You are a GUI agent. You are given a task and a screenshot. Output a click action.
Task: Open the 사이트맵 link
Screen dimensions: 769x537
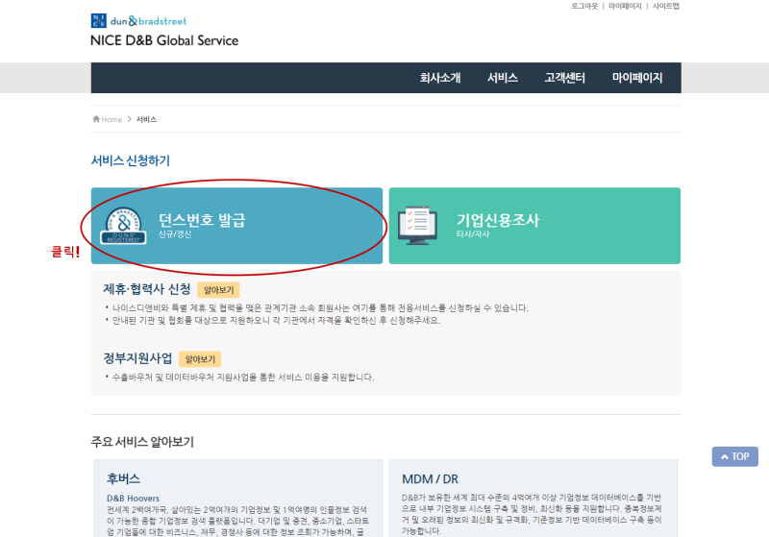click(x=665, y=6)
